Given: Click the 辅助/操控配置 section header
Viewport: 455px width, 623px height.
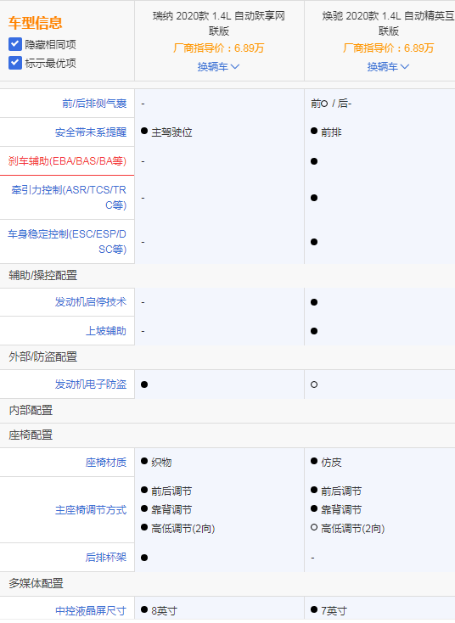Looking at the screenshot, I should (43, 275).
